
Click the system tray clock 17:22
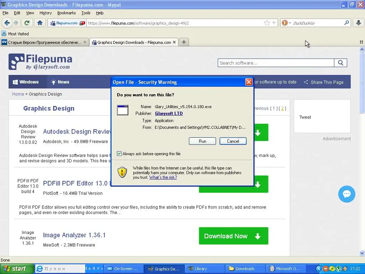355,269
